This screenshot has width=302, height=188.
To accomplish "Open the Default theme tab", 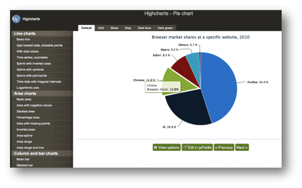I will tap(86, 28).
